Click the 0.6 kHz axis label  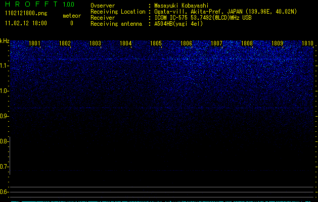tap(4, 192)
